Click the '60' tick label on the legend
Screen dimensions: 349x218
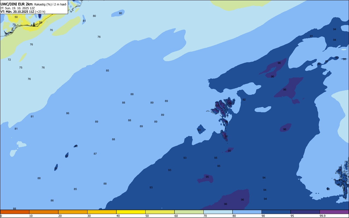click(x=176, y=216)
